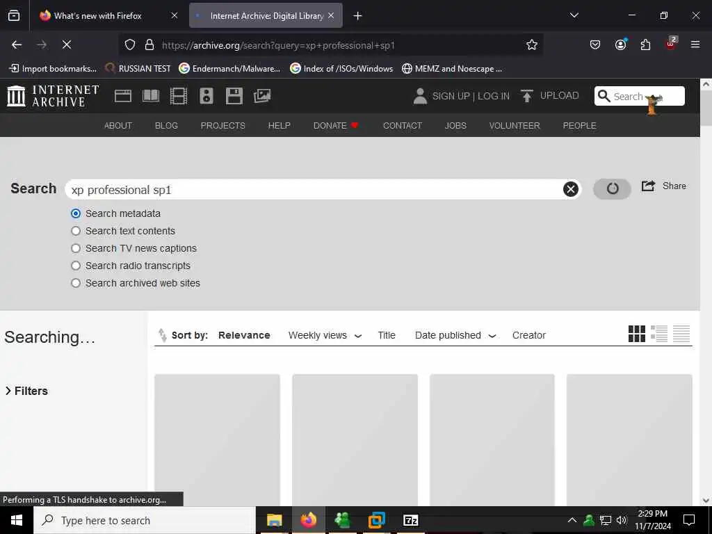
Task: Clear the search query with the X icon
Action: [570, 189]
